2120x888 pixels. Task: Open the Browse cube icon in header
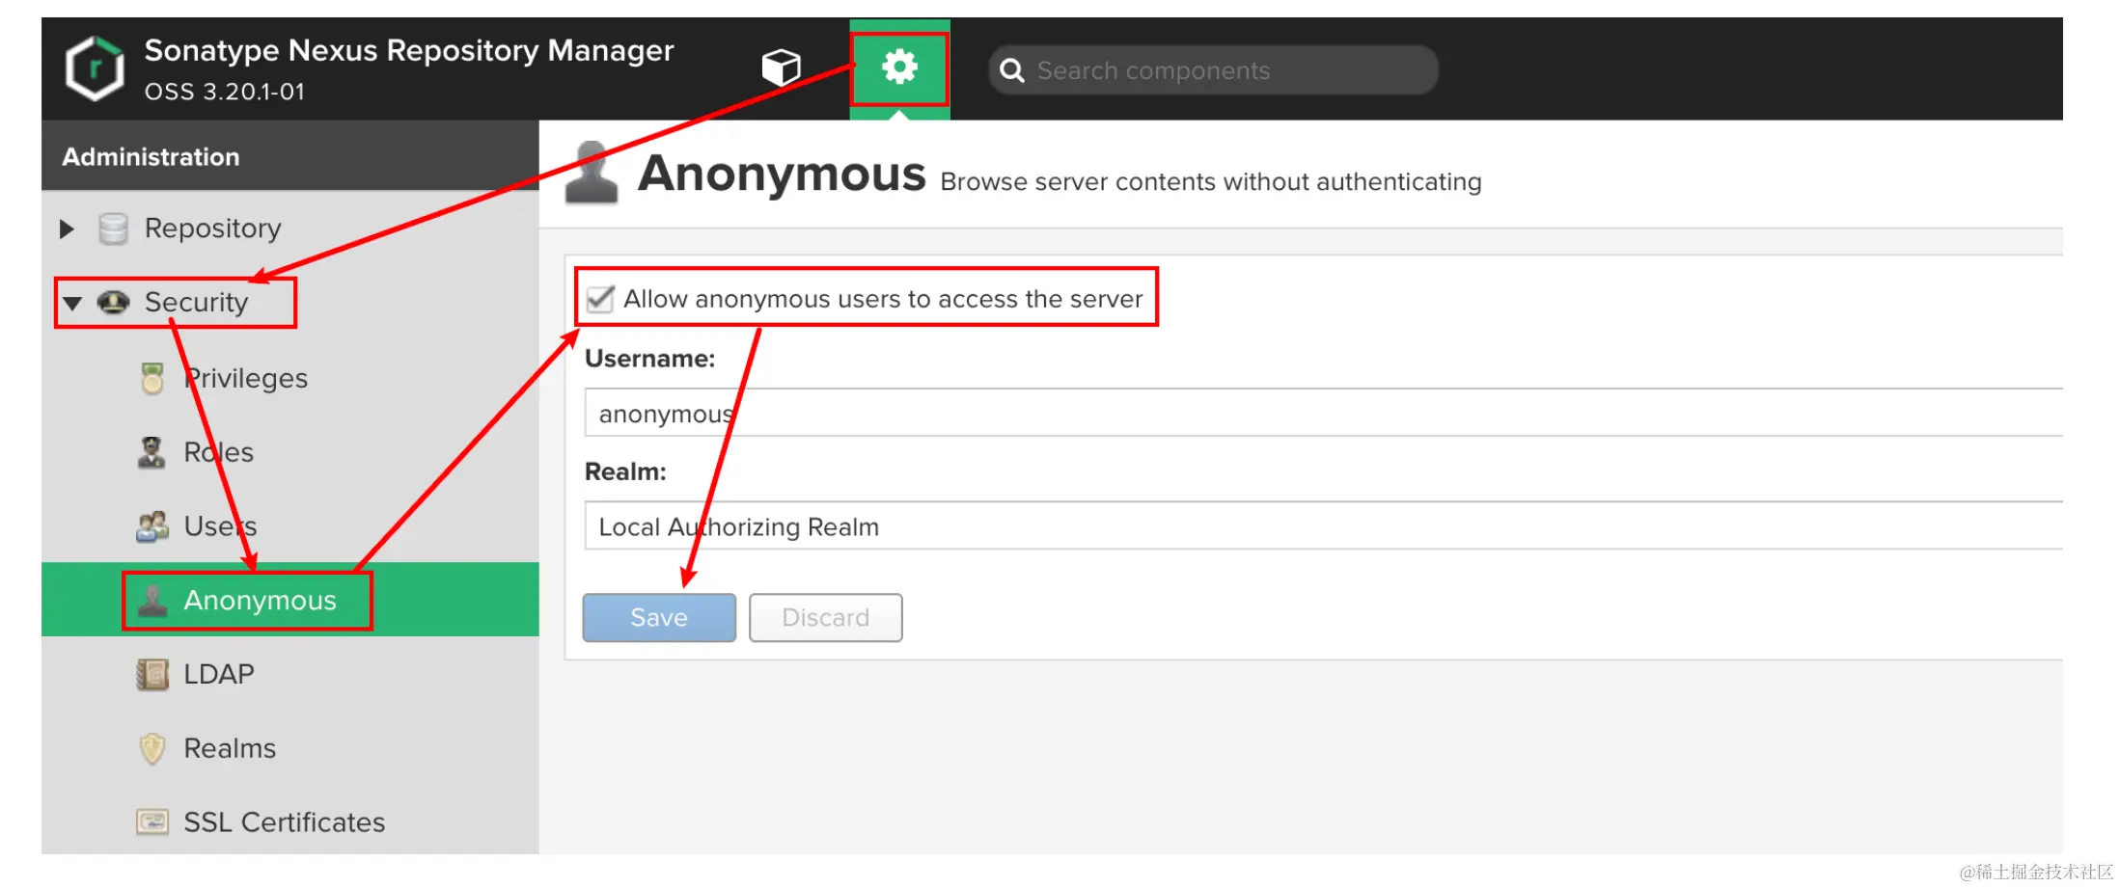781,67
